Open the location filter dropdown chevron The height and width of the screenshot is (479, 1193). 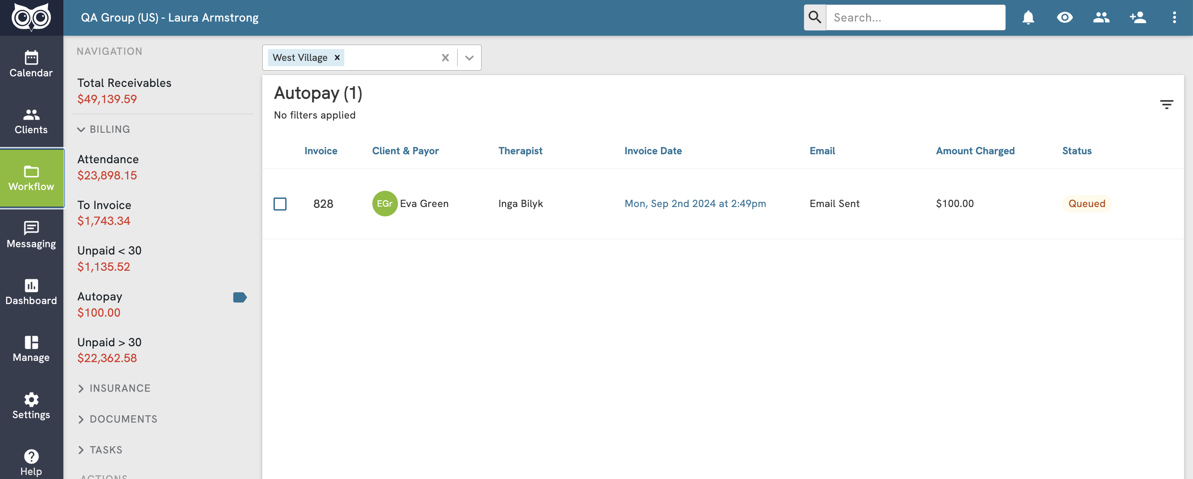(469, 57)
